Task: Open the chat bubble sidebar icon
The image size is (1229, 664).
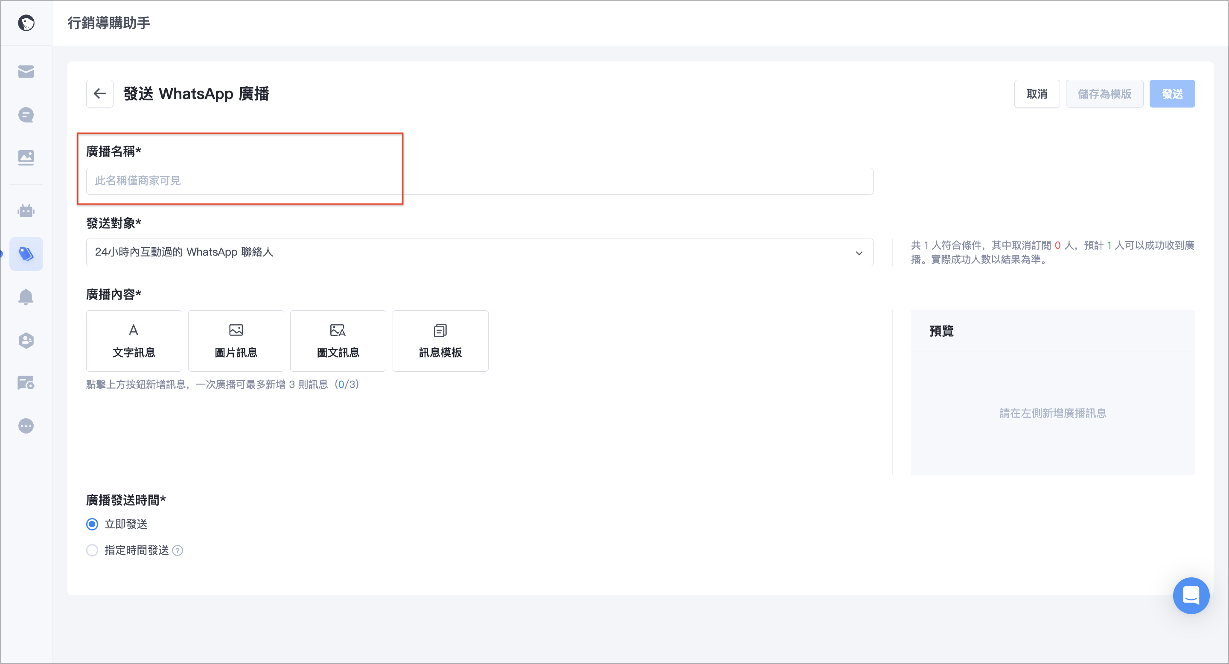Action: (26, 115)
